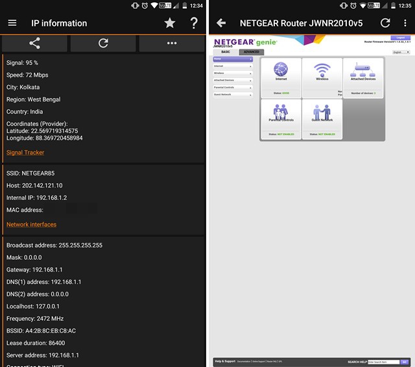The width and height of the screenshot is (415, 367).
Task: Click the Logout button
Action: tap(401, 38)
